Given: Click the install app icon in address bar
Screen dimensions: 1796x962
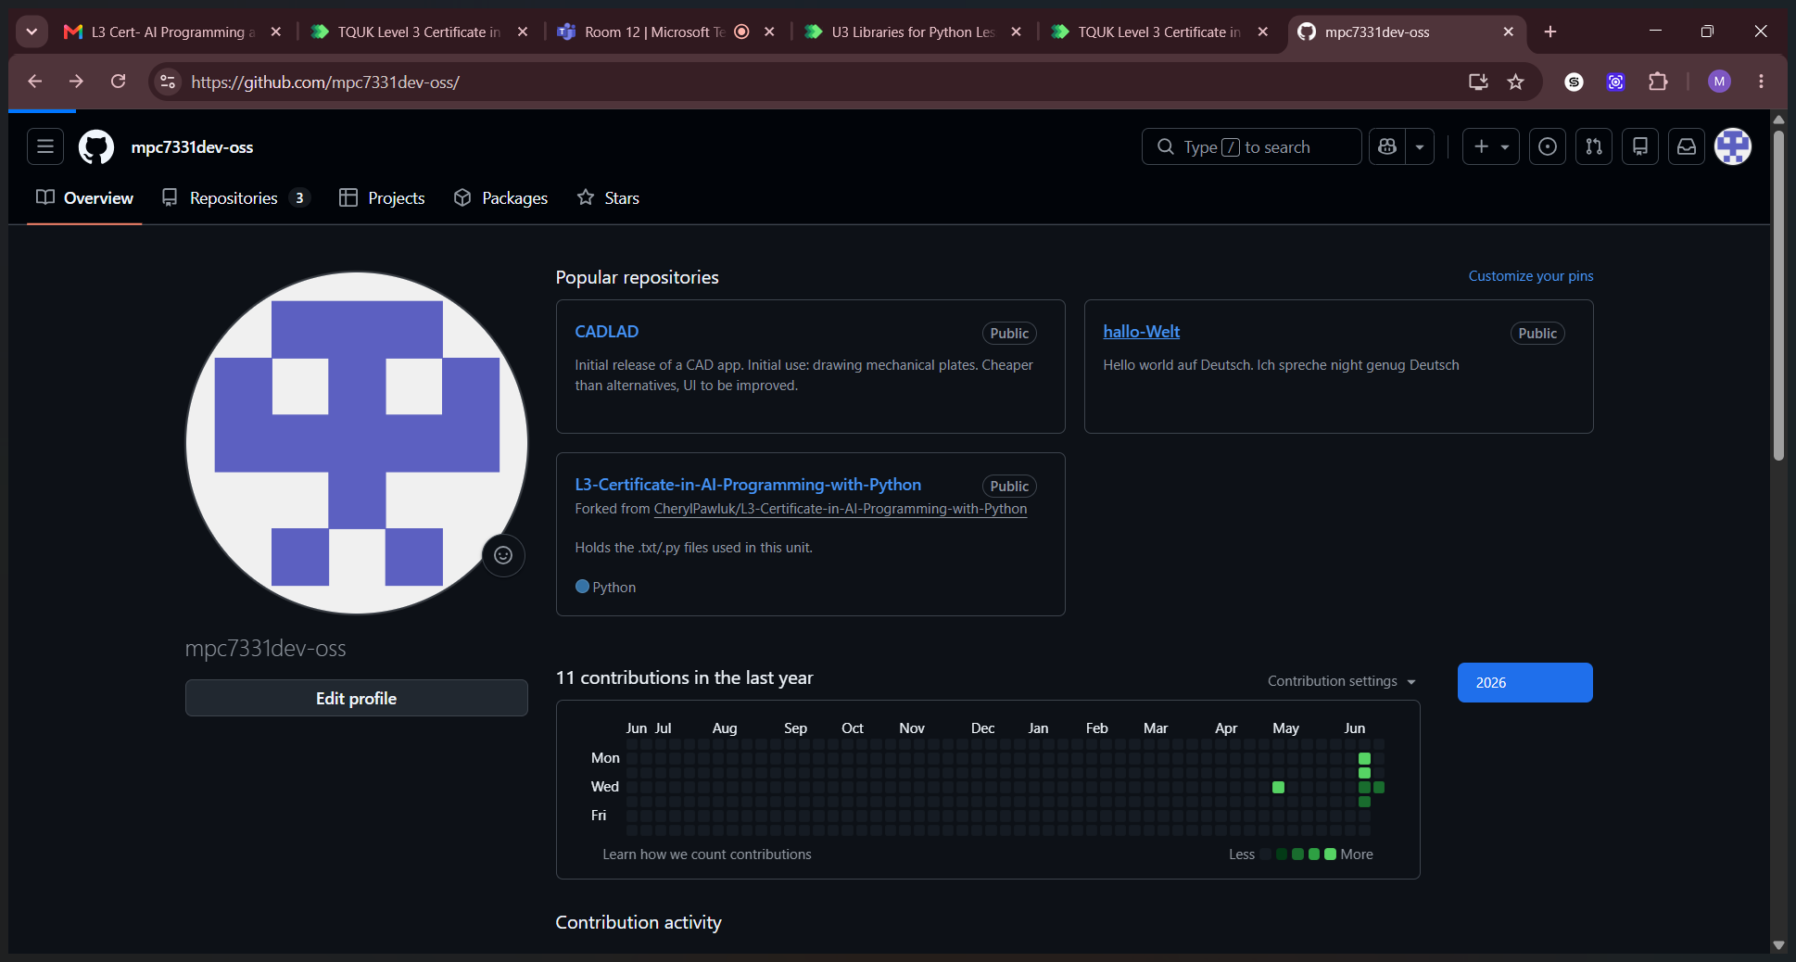Looking at the screenshot, I should 1478,82.
